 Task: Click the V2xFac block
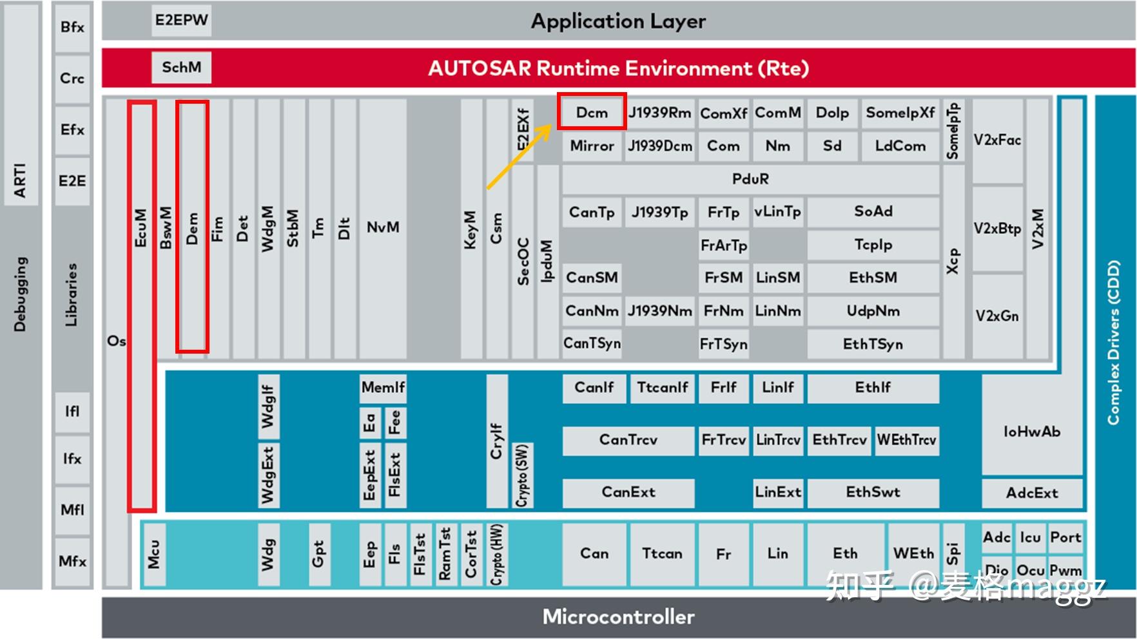click(x=998, y=140)
